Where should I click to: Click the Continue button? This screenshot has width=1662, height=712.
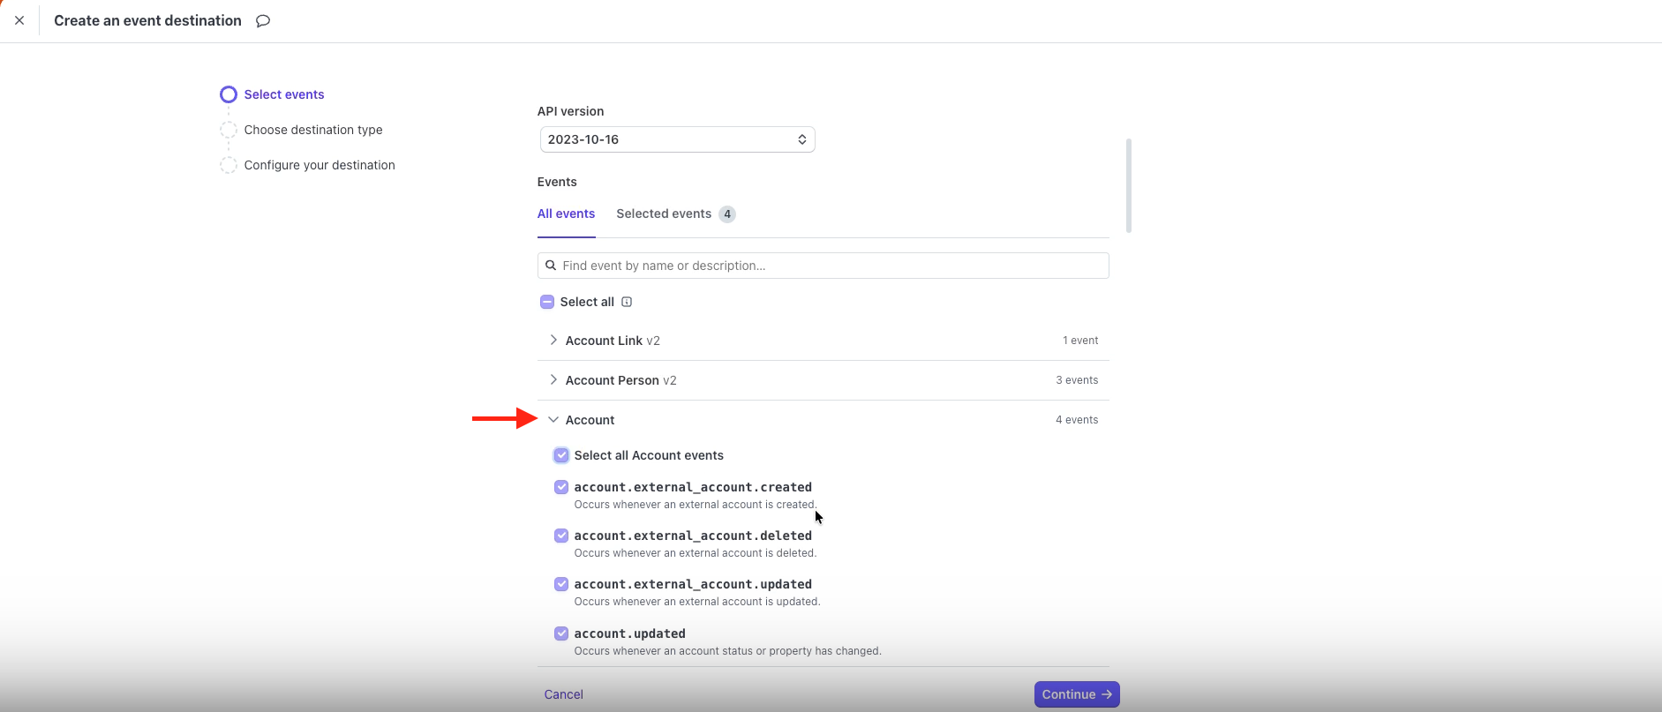coord(1076,694)
